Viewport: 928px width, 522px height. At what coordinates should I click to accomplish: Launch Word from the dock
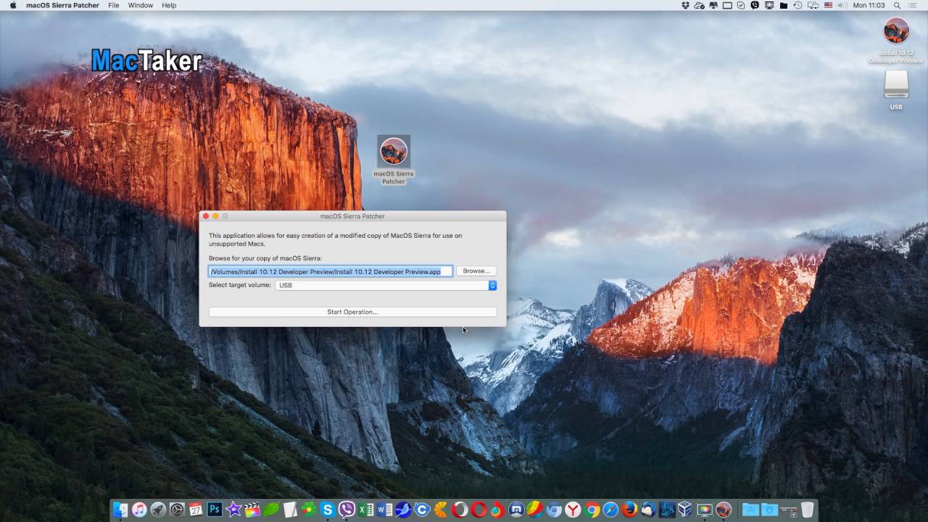point(384,510)
